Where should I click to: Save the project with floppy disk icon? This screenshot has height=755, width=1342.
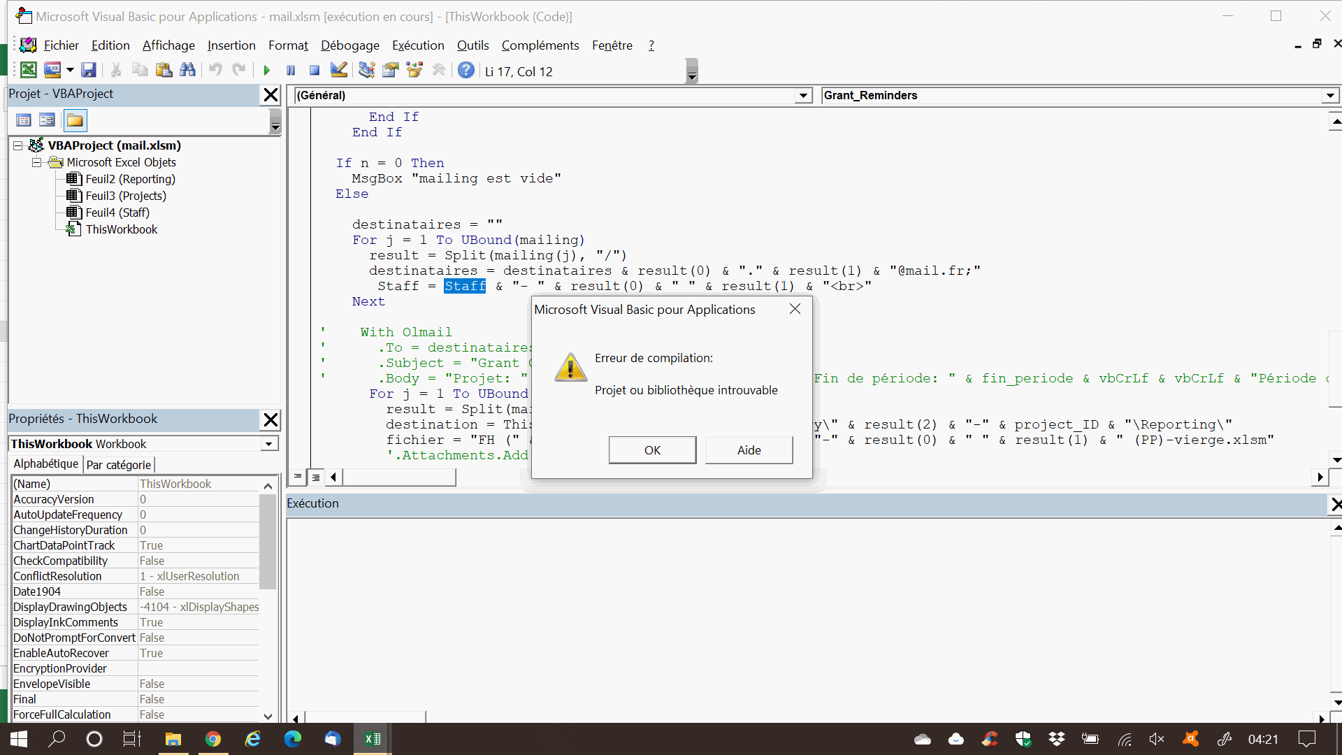pyautogui.click(x=88, y=70)
